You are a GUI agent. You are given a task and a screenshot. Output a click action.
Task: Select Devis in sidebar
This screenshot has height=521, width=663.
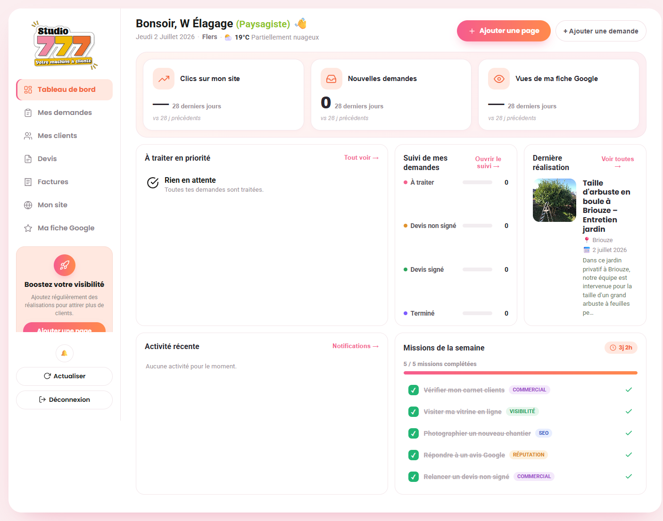click(65, 159)
